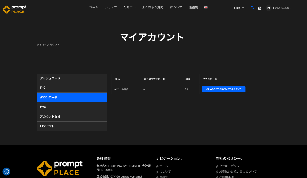307x178 pixels.
Task: Open the クッキーポリシー footer link
Action: tap(231, 166)
